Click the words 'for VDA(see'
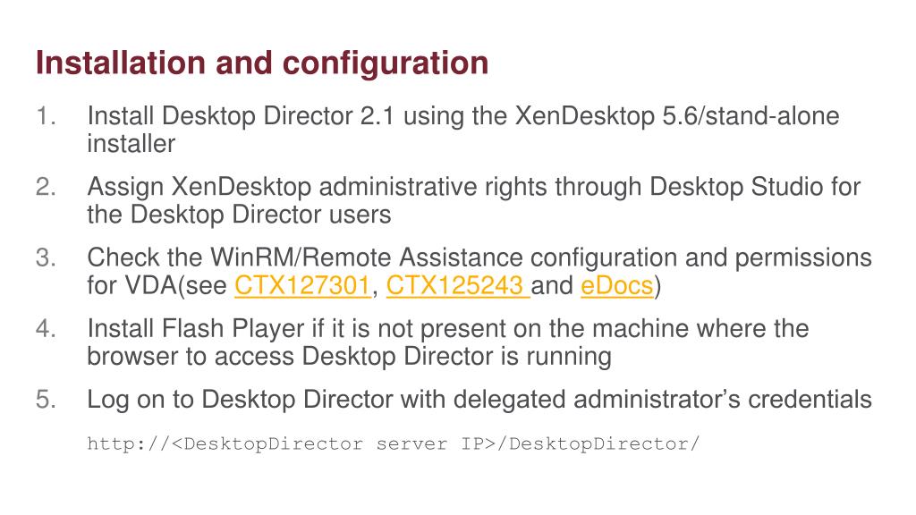Screen dimensions: 916x515 pyautogui.click(x=157, y=286)
